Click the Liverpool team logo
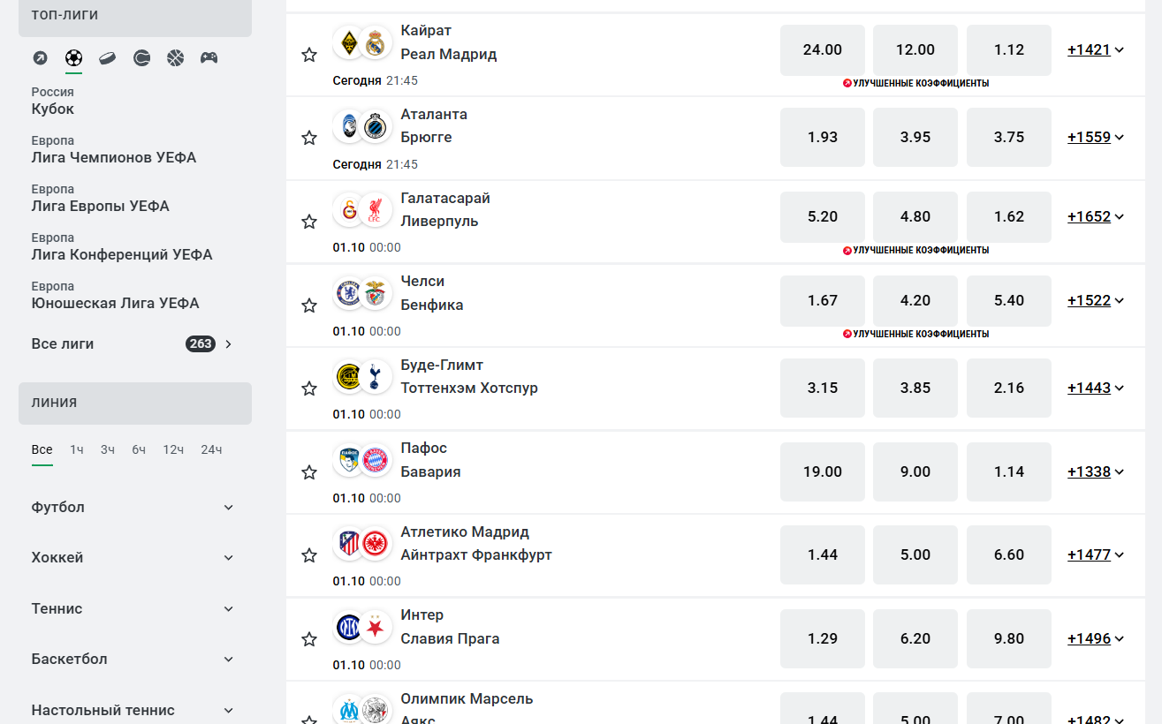1162x724 pixels. click(376, 209)
